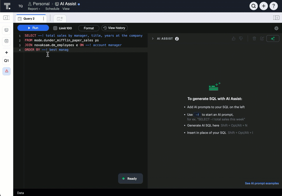Open the chart visualization icon in sidebar
282x196 pixels.
6,30
